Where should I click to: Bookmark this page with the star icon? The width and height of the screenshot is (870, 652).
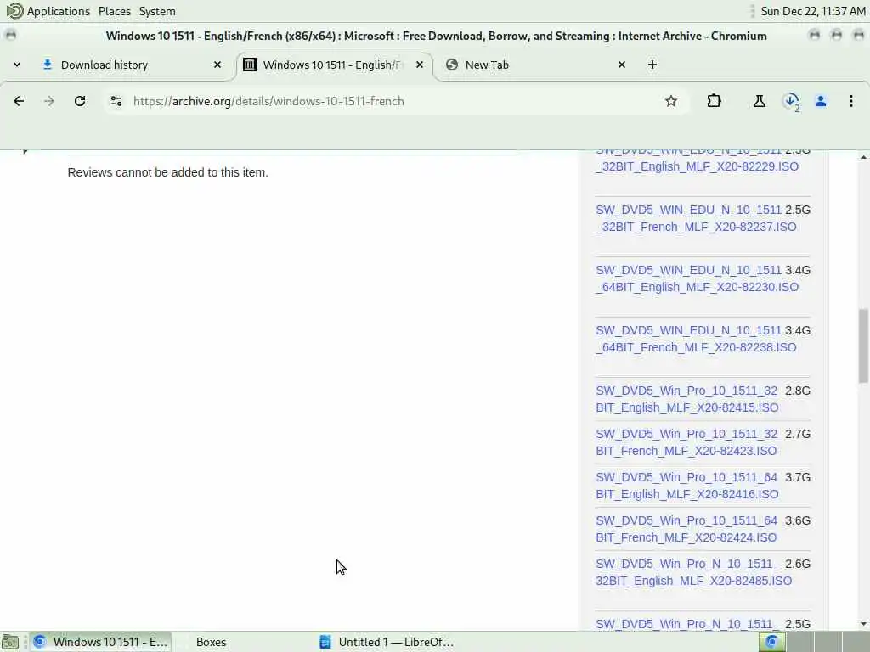coord(671,101)
